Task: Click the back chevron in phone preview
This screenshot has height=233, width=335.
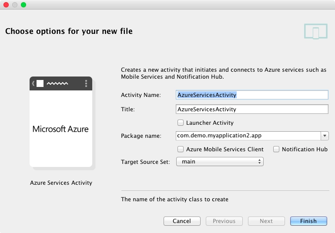Action: (33, 83)
